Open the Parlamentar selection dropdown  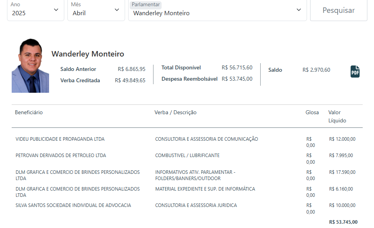217,10
